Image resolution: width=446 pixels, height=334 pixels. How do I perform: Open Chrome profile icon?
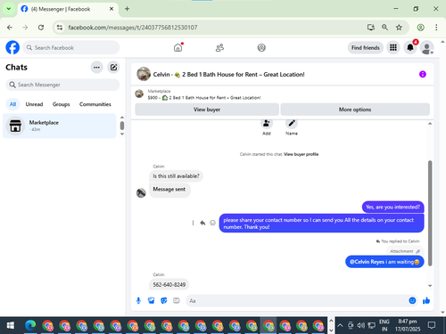click(420, 28)
